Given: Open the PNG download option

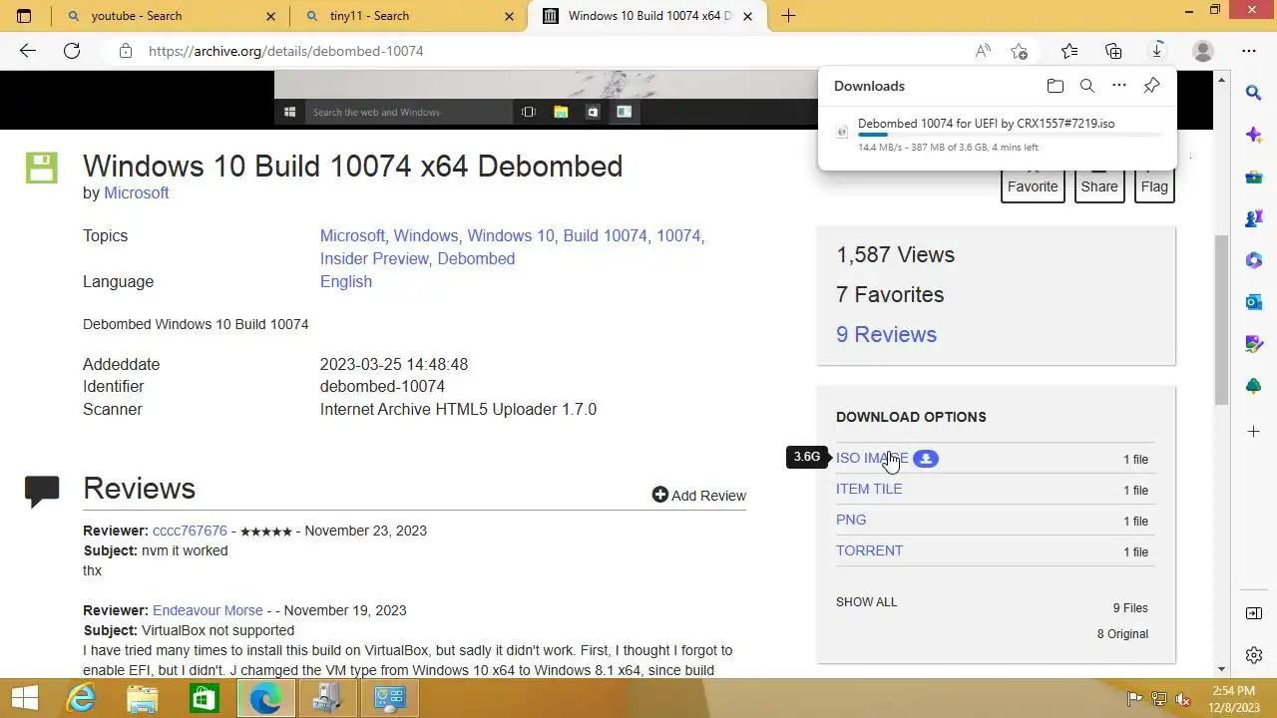Looking at the screenshot, I should click(x=851, y=520).
